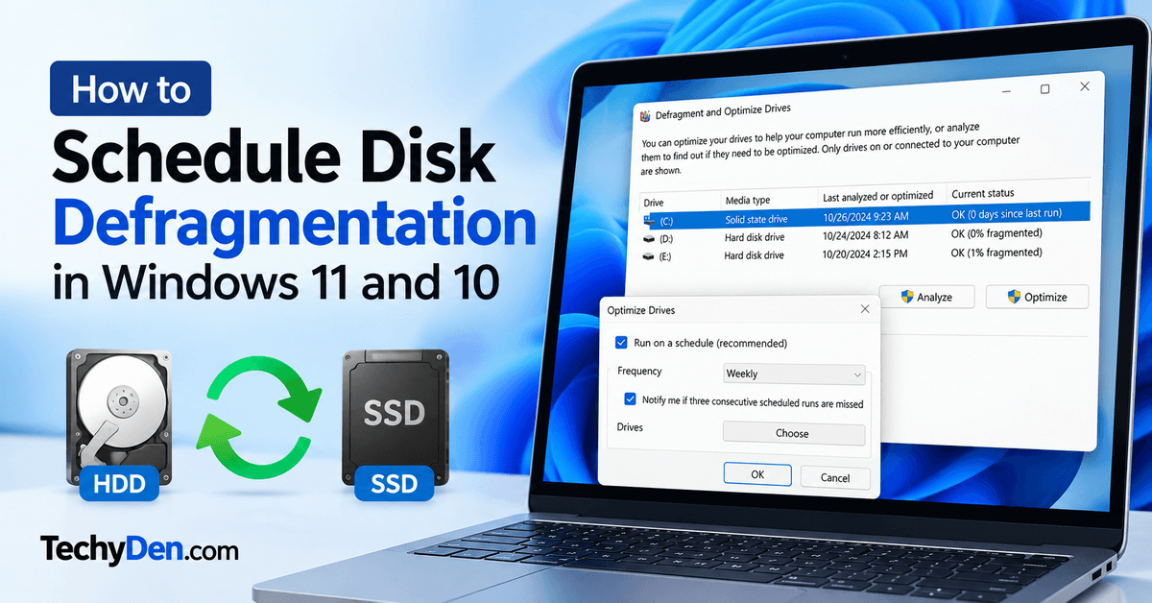Click the Frequency label
The image size is (1152, 603).
pos(639,371)
